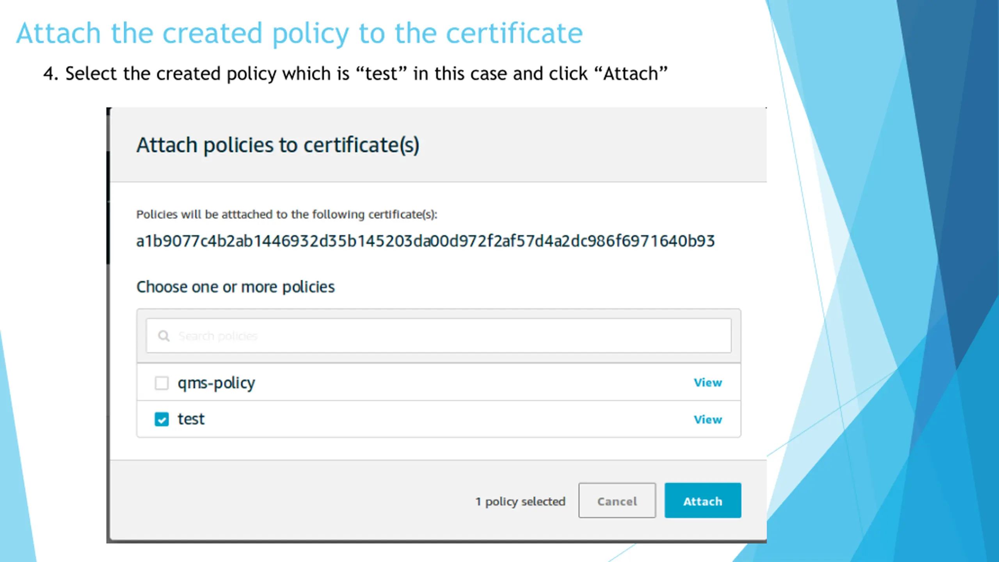The height and width of the screenshot is (562, 999).
Task: Click the search magnifier icon
Action: pyautogui.click(x=164, y=336)
